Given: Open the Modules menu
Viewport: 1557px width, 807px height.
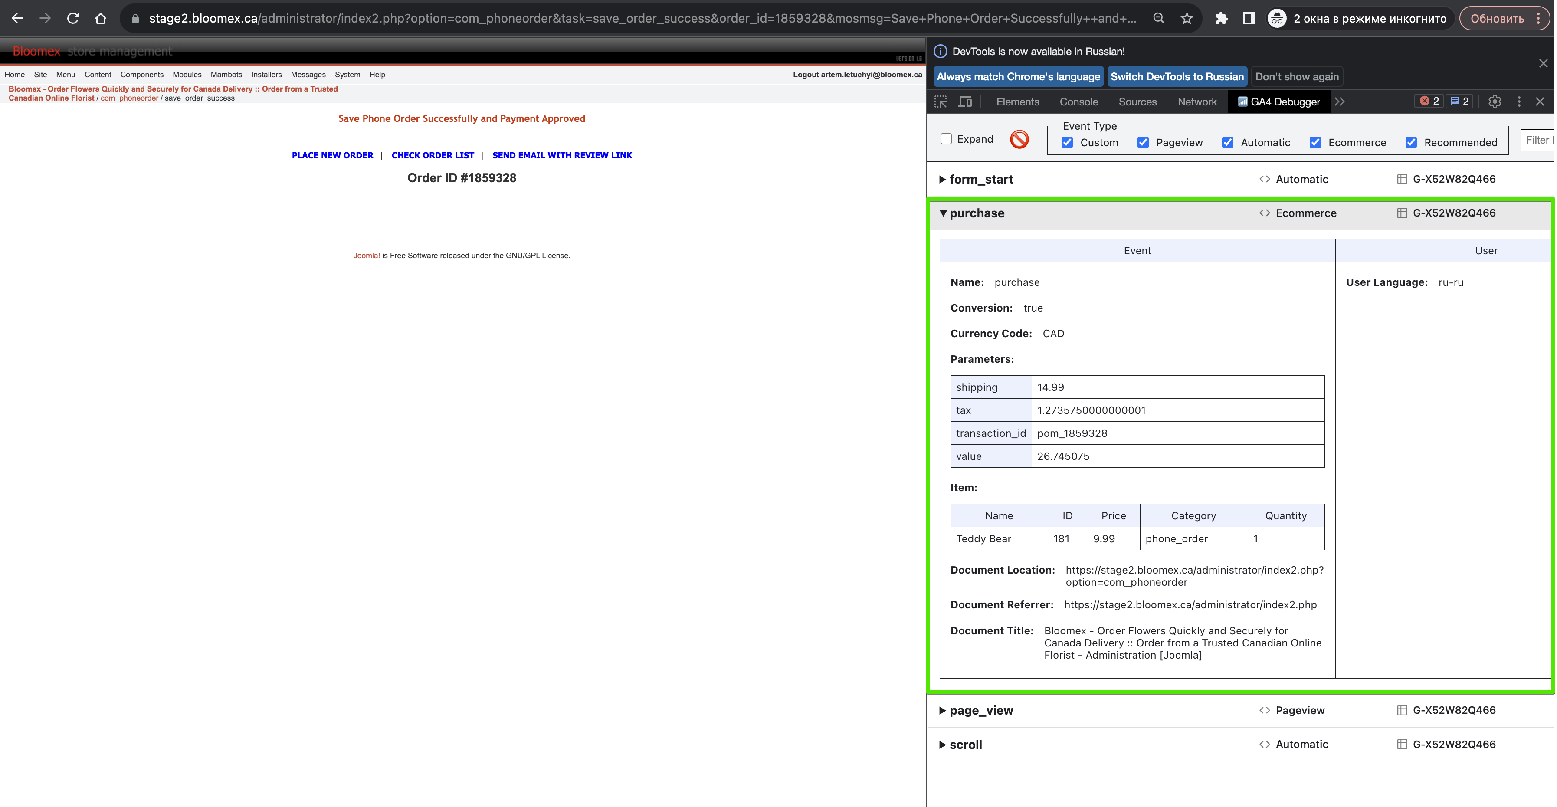Looking at the screenshot, I should (187, 75).
